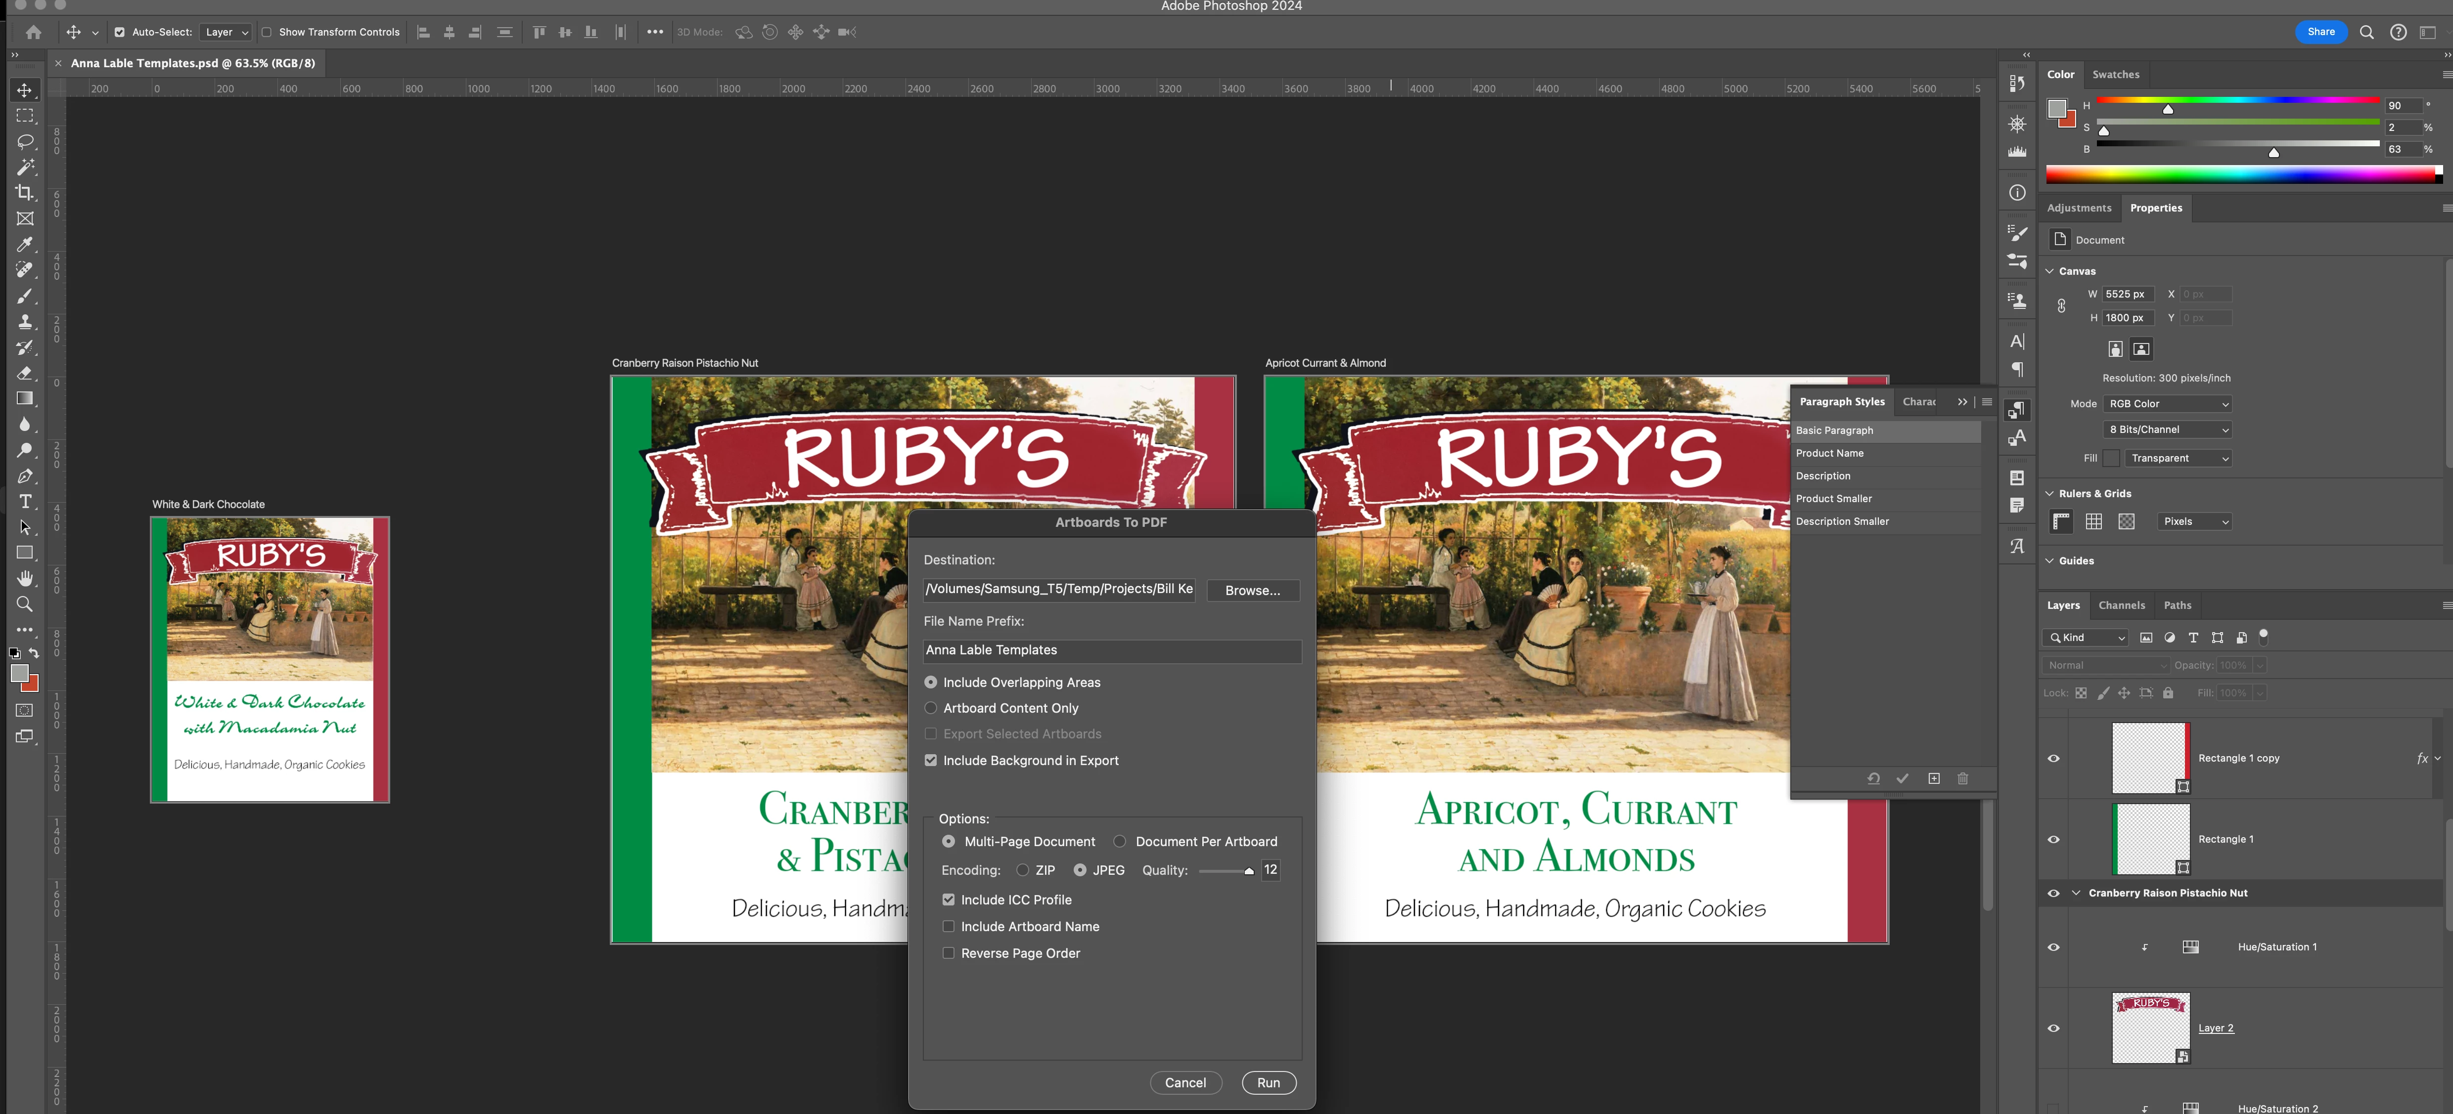Switch to the Channels tab
Viewport: 2453px width, 1114px height.
2121,605
